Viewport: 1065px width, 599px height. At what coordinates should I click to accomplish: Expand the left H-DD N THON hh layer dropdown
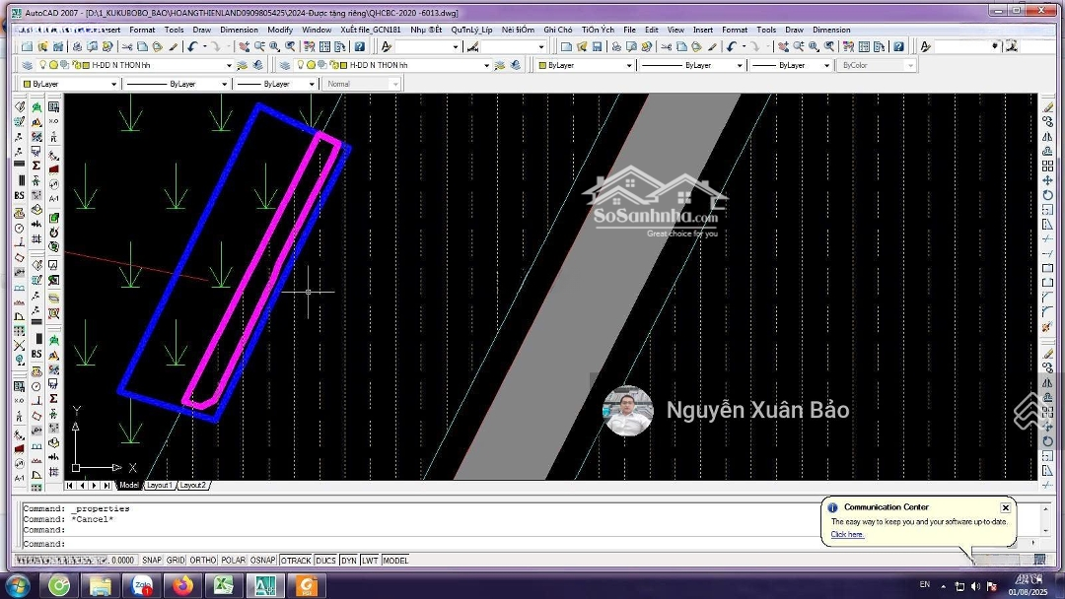pyautogui.click(x=229, y=65)
